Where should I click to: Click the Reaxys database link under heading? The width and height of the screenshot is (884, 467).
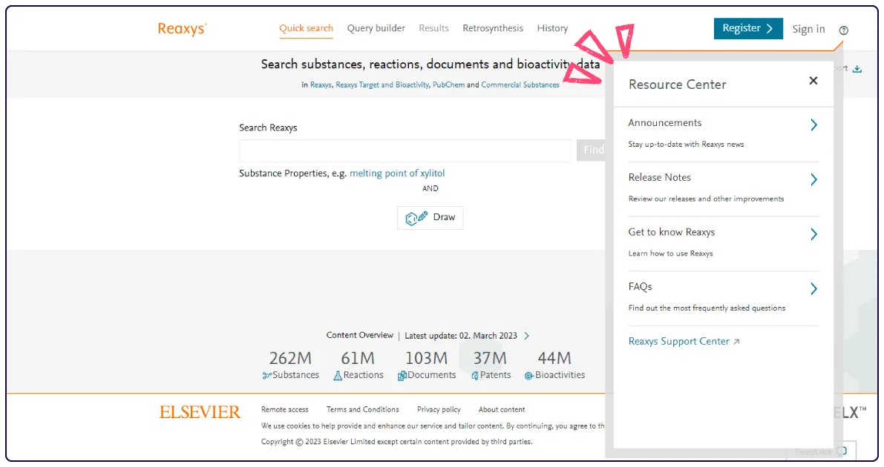click(x=321, y=85)
